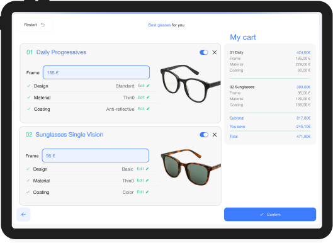The image size is (333, 243).
Task: Click pencil icon next to Standard design
Action: coord(148,86)
